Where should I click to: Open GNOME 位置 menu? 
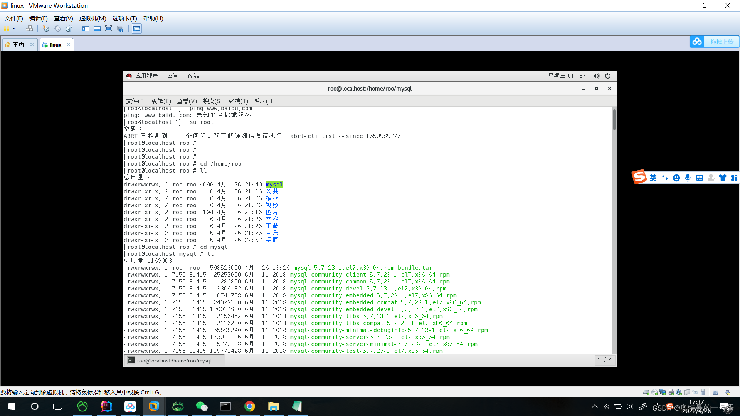(172, 75)
